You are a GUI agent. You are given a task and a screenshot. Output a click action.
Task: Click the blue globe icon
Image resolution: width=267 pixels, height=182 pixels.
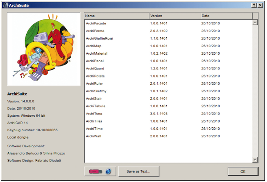(108, 171)
